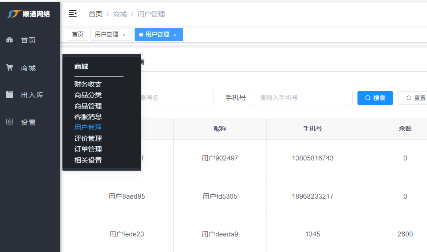
Task: Select 商品分类 in the 商城 submenu
Action: [x=88, y=95]
